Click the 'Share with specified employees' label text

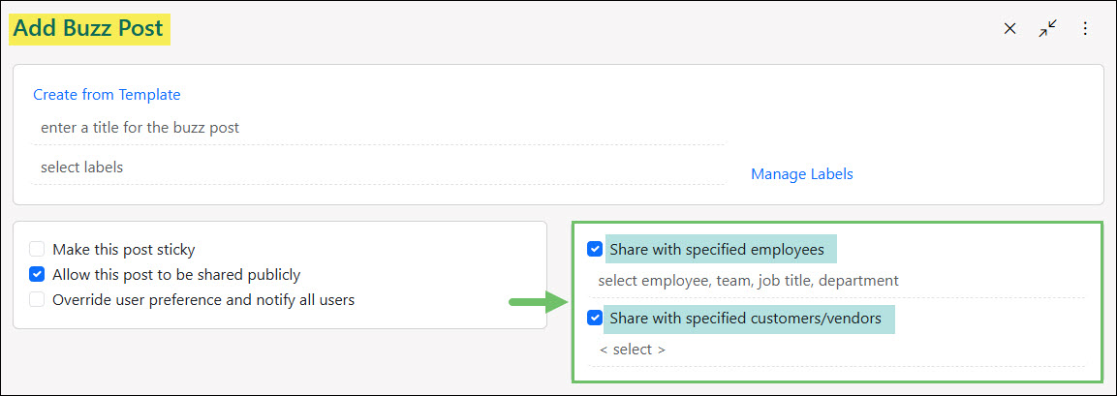coord(717,250)
